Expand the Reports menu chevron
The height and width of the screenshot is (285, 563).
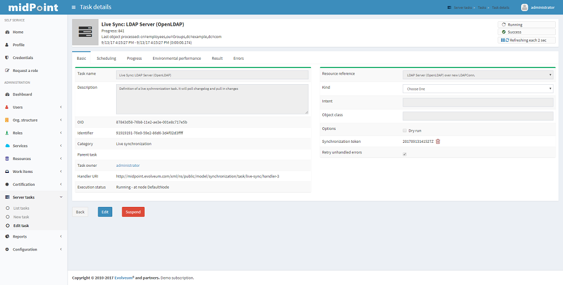coord(61,236)
